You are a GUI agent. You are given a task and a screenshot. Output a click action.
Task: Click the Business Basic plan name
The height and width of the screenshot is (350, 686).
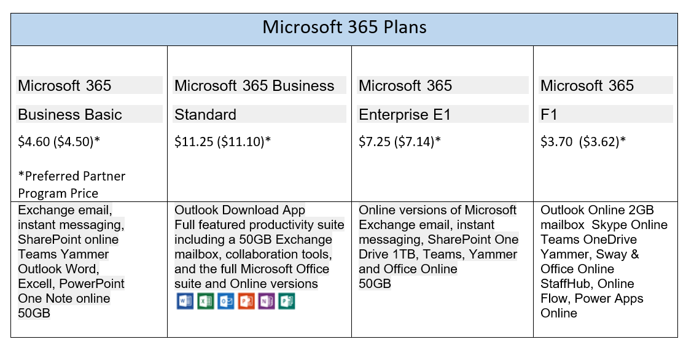click(70, 114)
